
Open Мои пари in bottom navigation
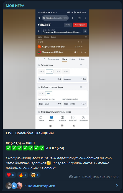point(62,118)
